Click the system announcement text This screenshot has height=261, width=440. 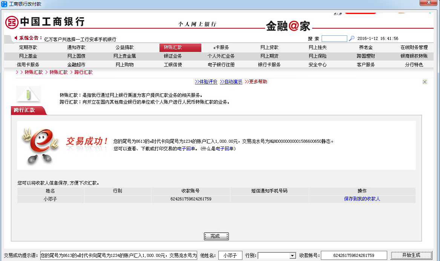pos(80,39)
